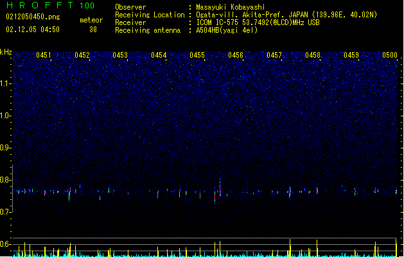Click the meteor count value 38
Viewport: 404px width, 257px height.
93,30
